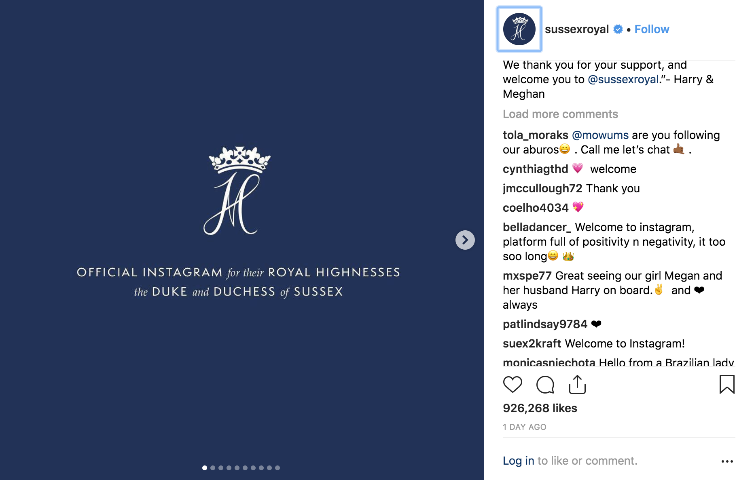Select the second carousel dot indicator

213,468
